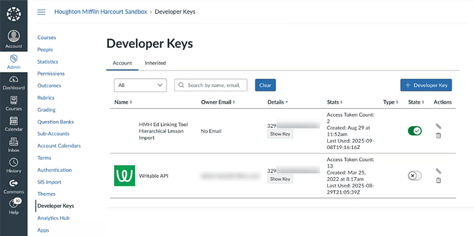Click the Actions column header
This screenshot has height=236, width=474.
(x=443, y=102)
